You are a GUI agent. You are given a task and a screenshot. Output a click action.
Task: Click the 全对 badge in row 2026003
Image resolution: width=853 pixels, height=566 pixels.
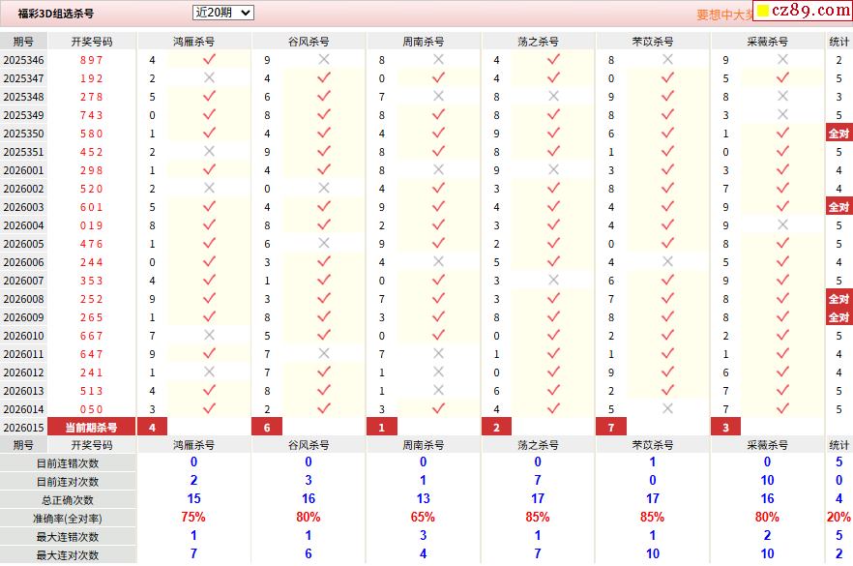click(x=838, y=207)
